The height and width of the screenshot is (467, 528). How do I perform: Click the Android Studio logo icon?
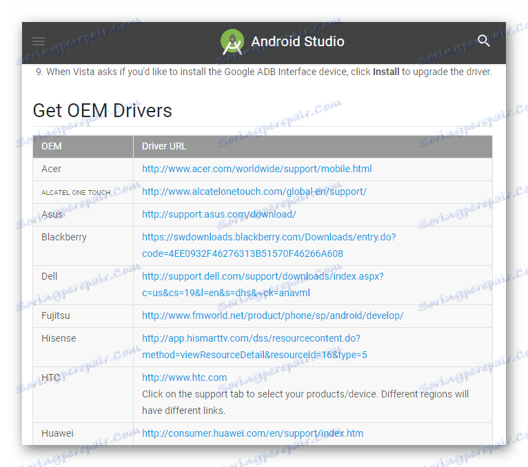(x=232, y=42)
